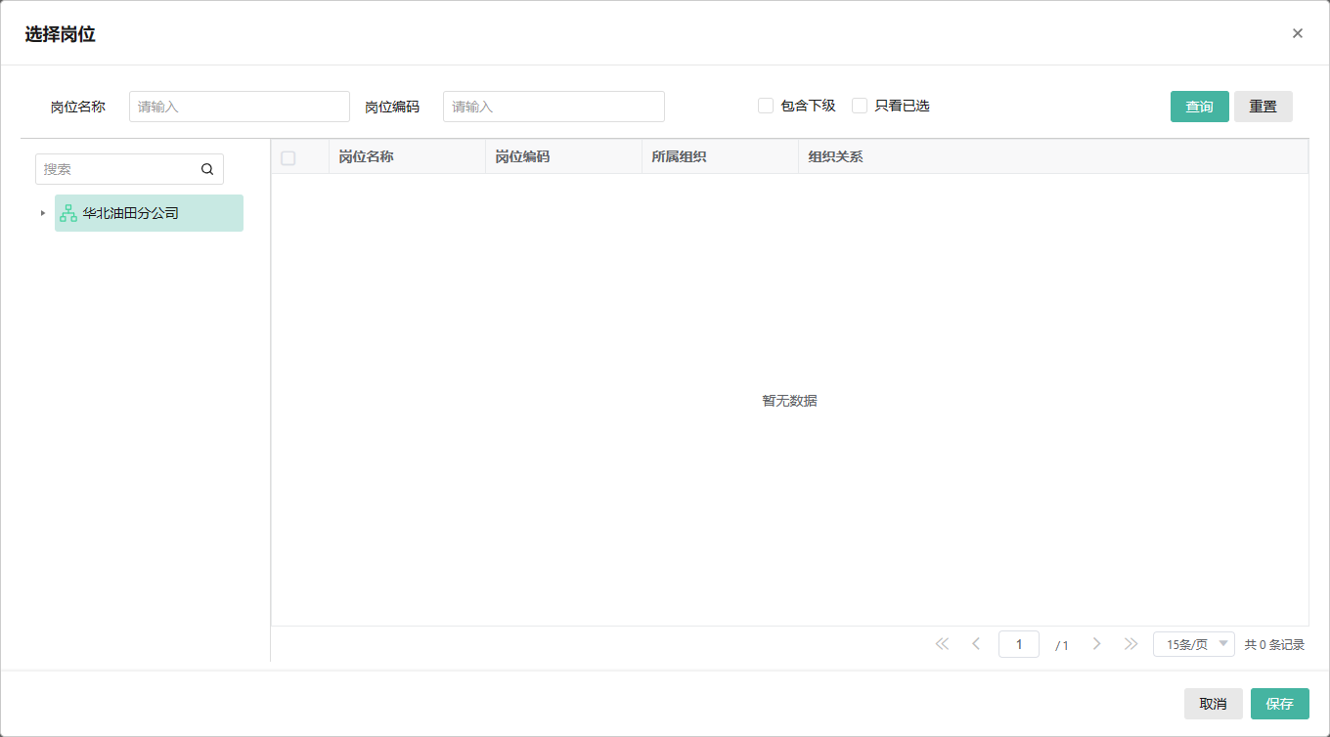Image resolution: width=1330 pixels, height=737 pixels.
Task: Click the organization icon beside 华北油田分公司
Action: (x=68, y=213)
